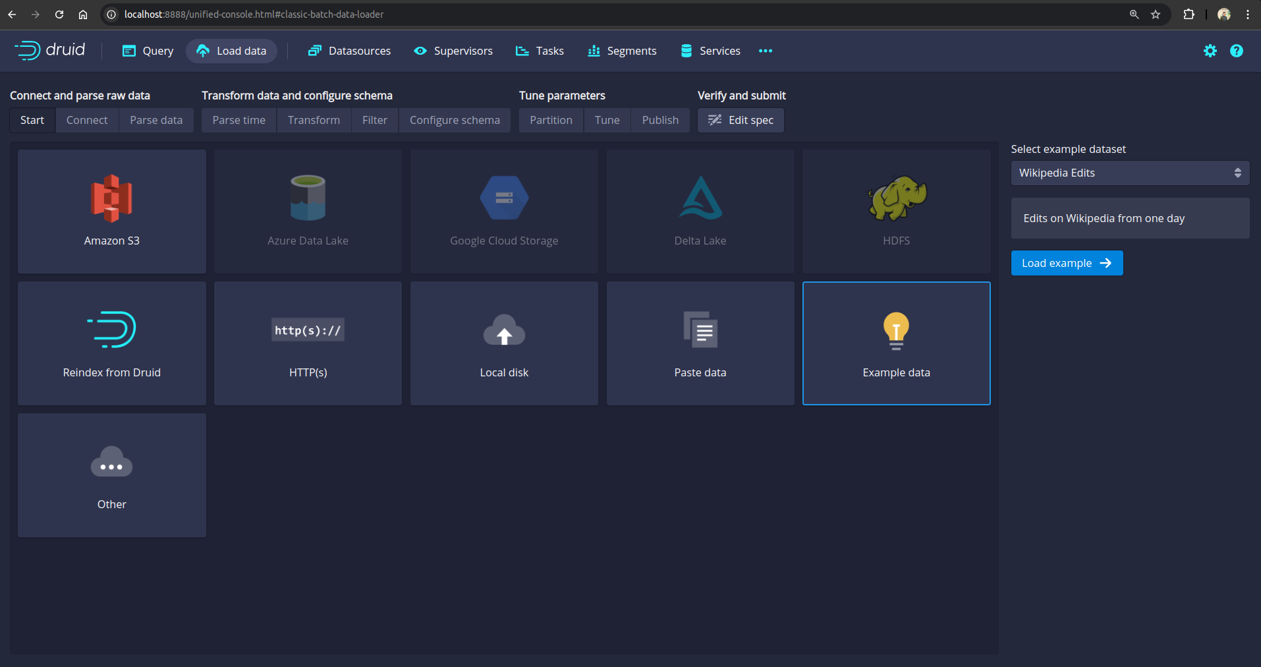Image resolution: width=1261 pixels, height=667 pixels.
Task: Open the help question mark menu
Action: 1236,51
